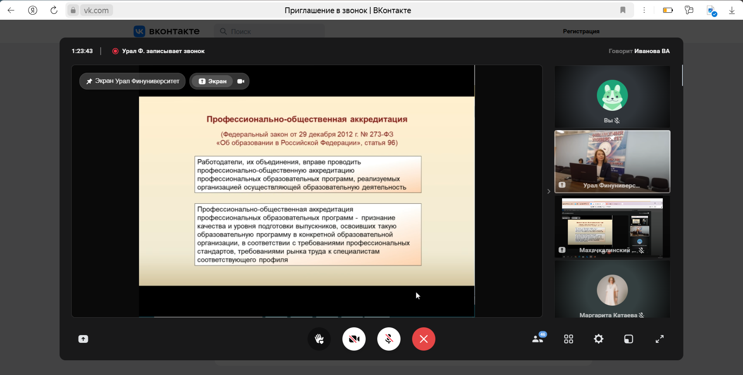Open Yandex home button
Image resolution: width=743 pixels, height=375 pixels.
click(33, 10)
